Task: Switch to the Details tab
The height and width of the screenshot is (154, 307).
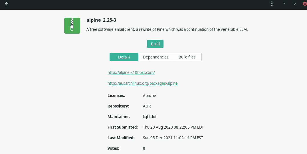Action: 124,57
